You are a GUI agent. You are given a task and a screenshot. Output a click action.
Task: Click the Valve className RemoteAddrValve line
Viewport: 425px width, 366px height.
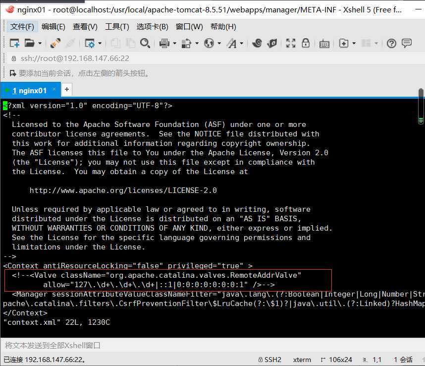point(157,275)
